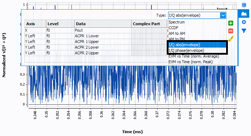Click the 0.1 y-axis tick label
The width and height of the screenshot is (251, 136).
22,94
